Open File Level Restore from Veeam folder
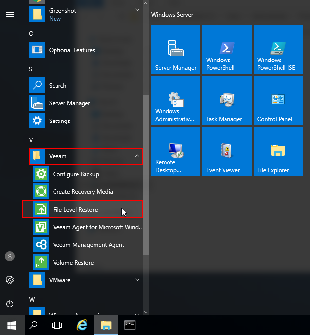 coord(75,210)
